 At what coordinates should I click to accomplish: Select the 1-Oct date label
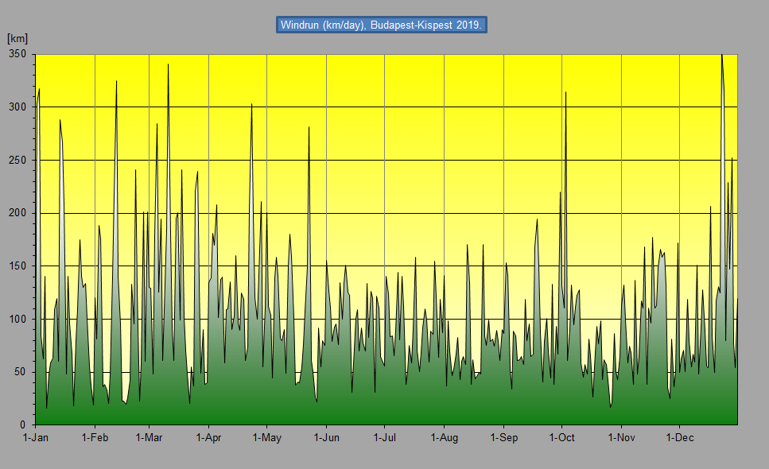pyautogui.click(x=561, y=438)
